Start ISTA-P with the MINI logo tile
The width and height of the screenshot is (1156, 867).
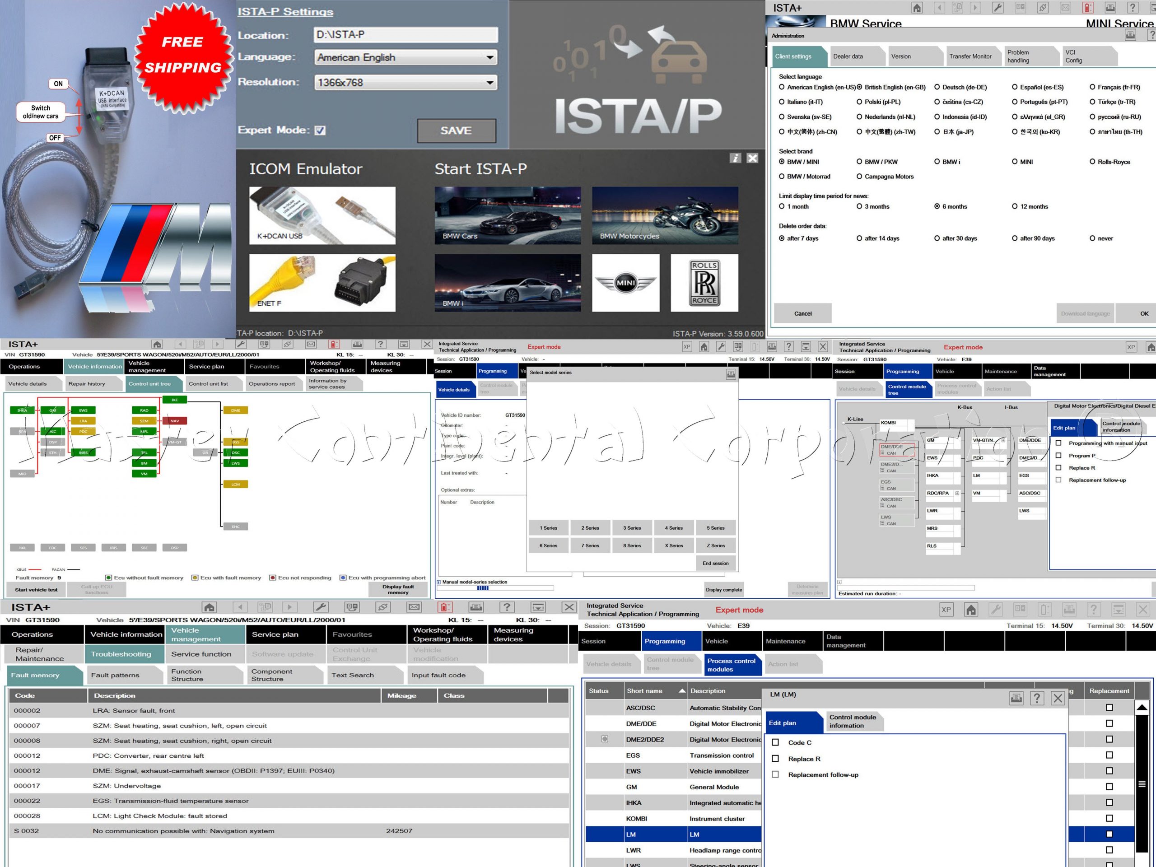(625, 283)
